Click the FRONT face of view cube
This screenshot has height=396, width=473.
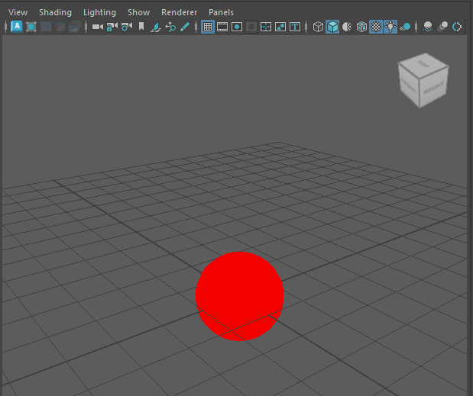coord(409,85)
